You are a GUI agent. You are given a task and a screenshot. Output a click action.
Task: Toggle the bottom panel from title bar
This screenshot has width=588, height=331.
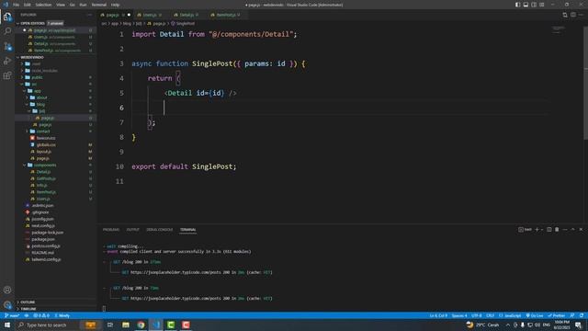[x=526, y=5]
